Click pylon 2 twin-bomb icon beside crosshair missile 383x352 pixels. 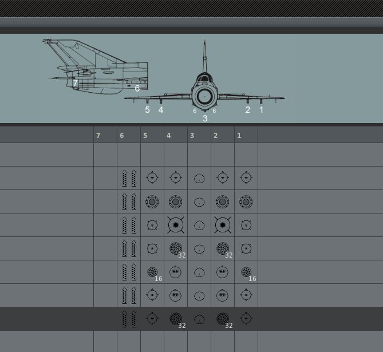[x=222, y=295]
